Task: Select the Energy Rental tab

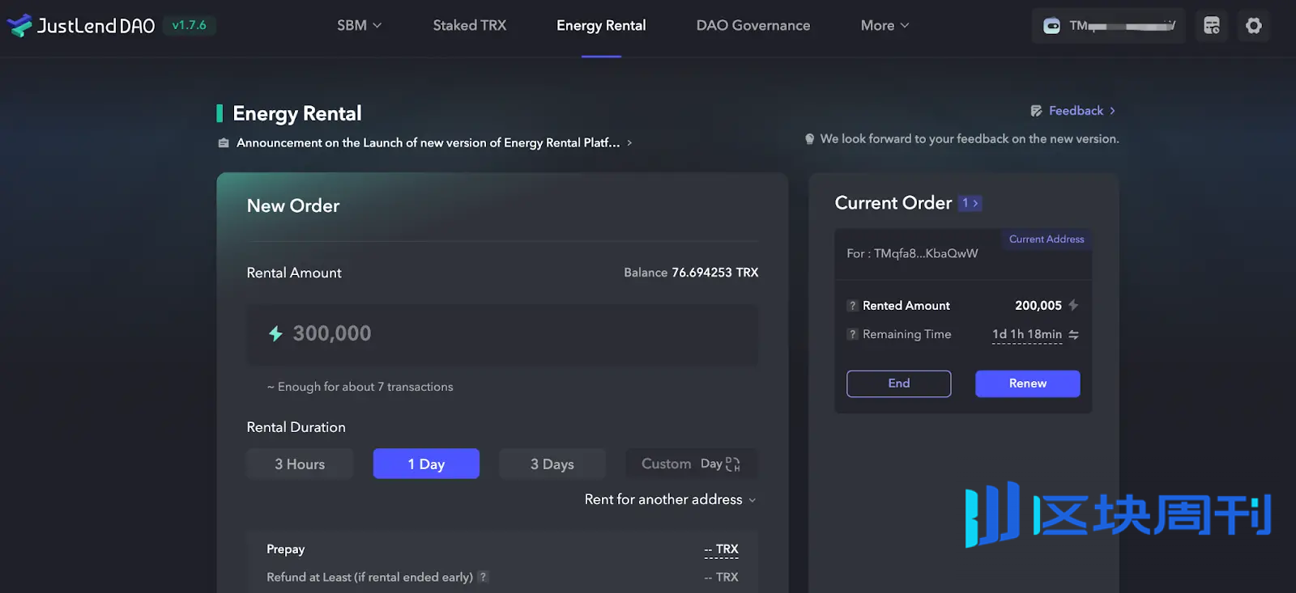Action: click(x=601, y=25)
